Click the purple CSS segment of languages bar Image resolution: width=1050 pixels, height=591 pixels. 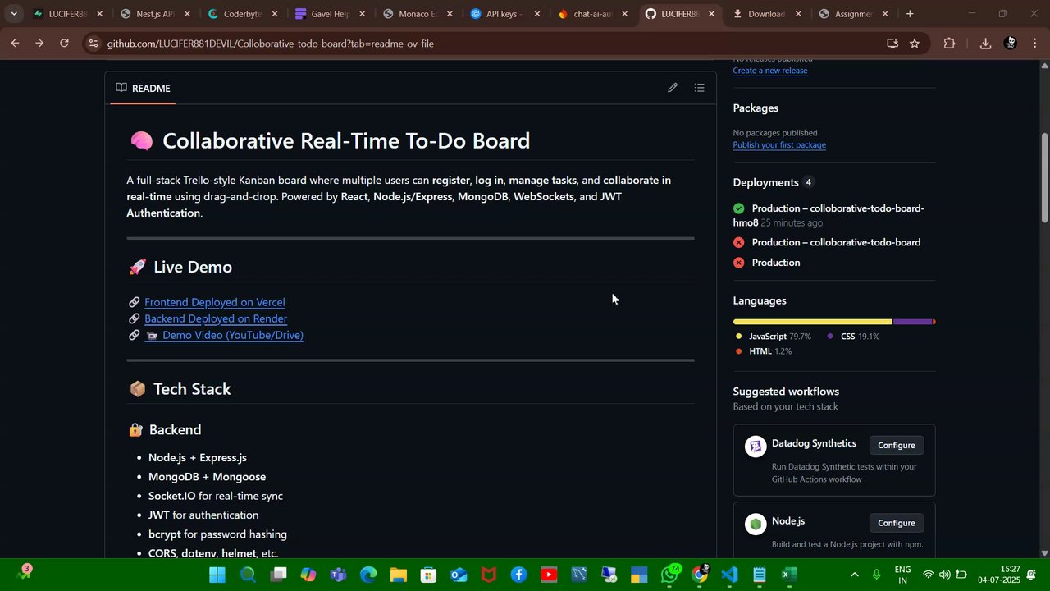pos(912,322)
